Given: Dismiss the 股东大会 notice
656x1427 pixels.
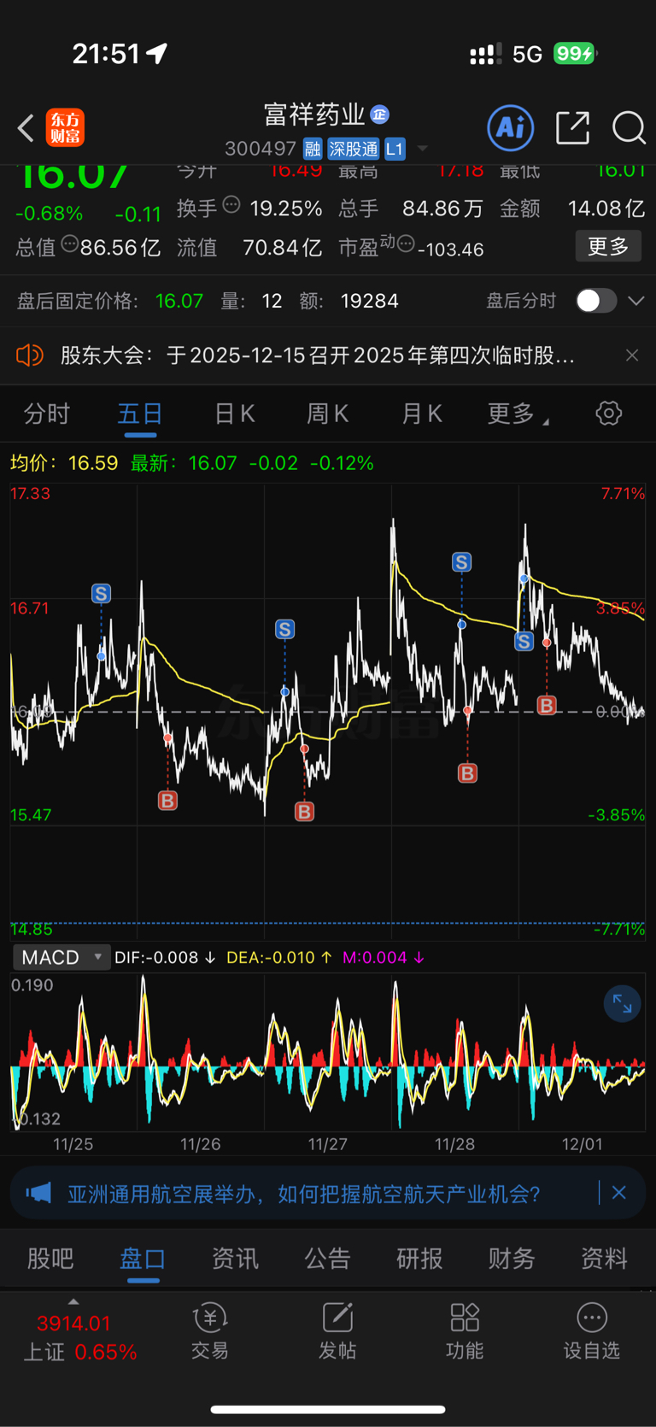Looking at the screenshot, I should pyautogui.click(x=632, y=355).
